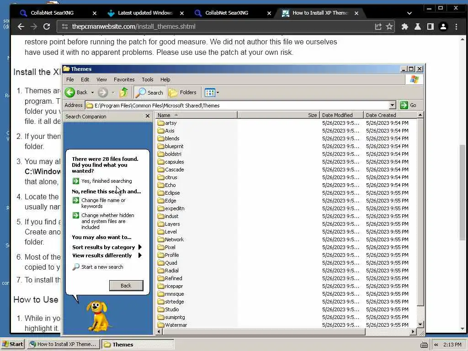Select the Watermar folder icon
This screenshot has height=351, width=468.
click(x=161, y=325)
